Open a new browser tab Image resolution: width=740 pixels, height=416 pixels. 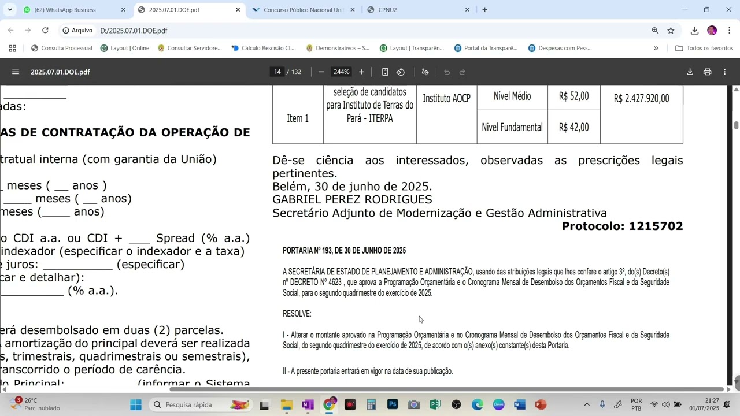[484, 10]
